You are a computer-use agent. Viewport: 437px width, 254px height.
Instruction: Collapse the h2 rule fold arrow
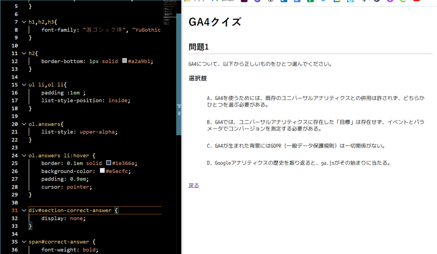point(24,53)
